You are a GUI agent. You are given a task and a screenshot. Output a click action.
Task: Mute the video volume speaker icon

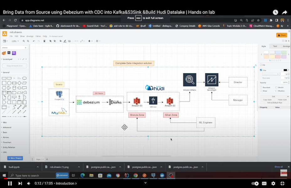pyautogui.click(x=29, y=183)
